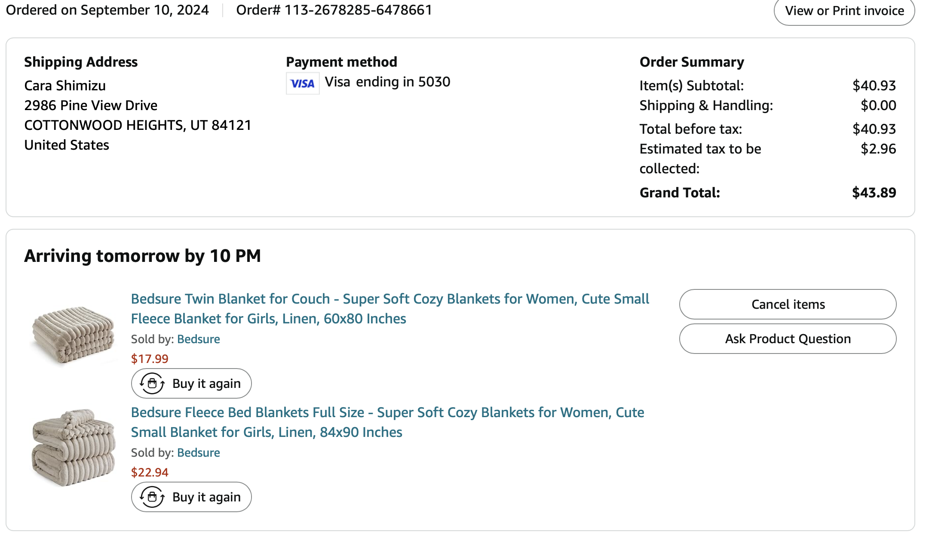
Task: Click the Visa ending in 5030 text
Action: (387, 82)
